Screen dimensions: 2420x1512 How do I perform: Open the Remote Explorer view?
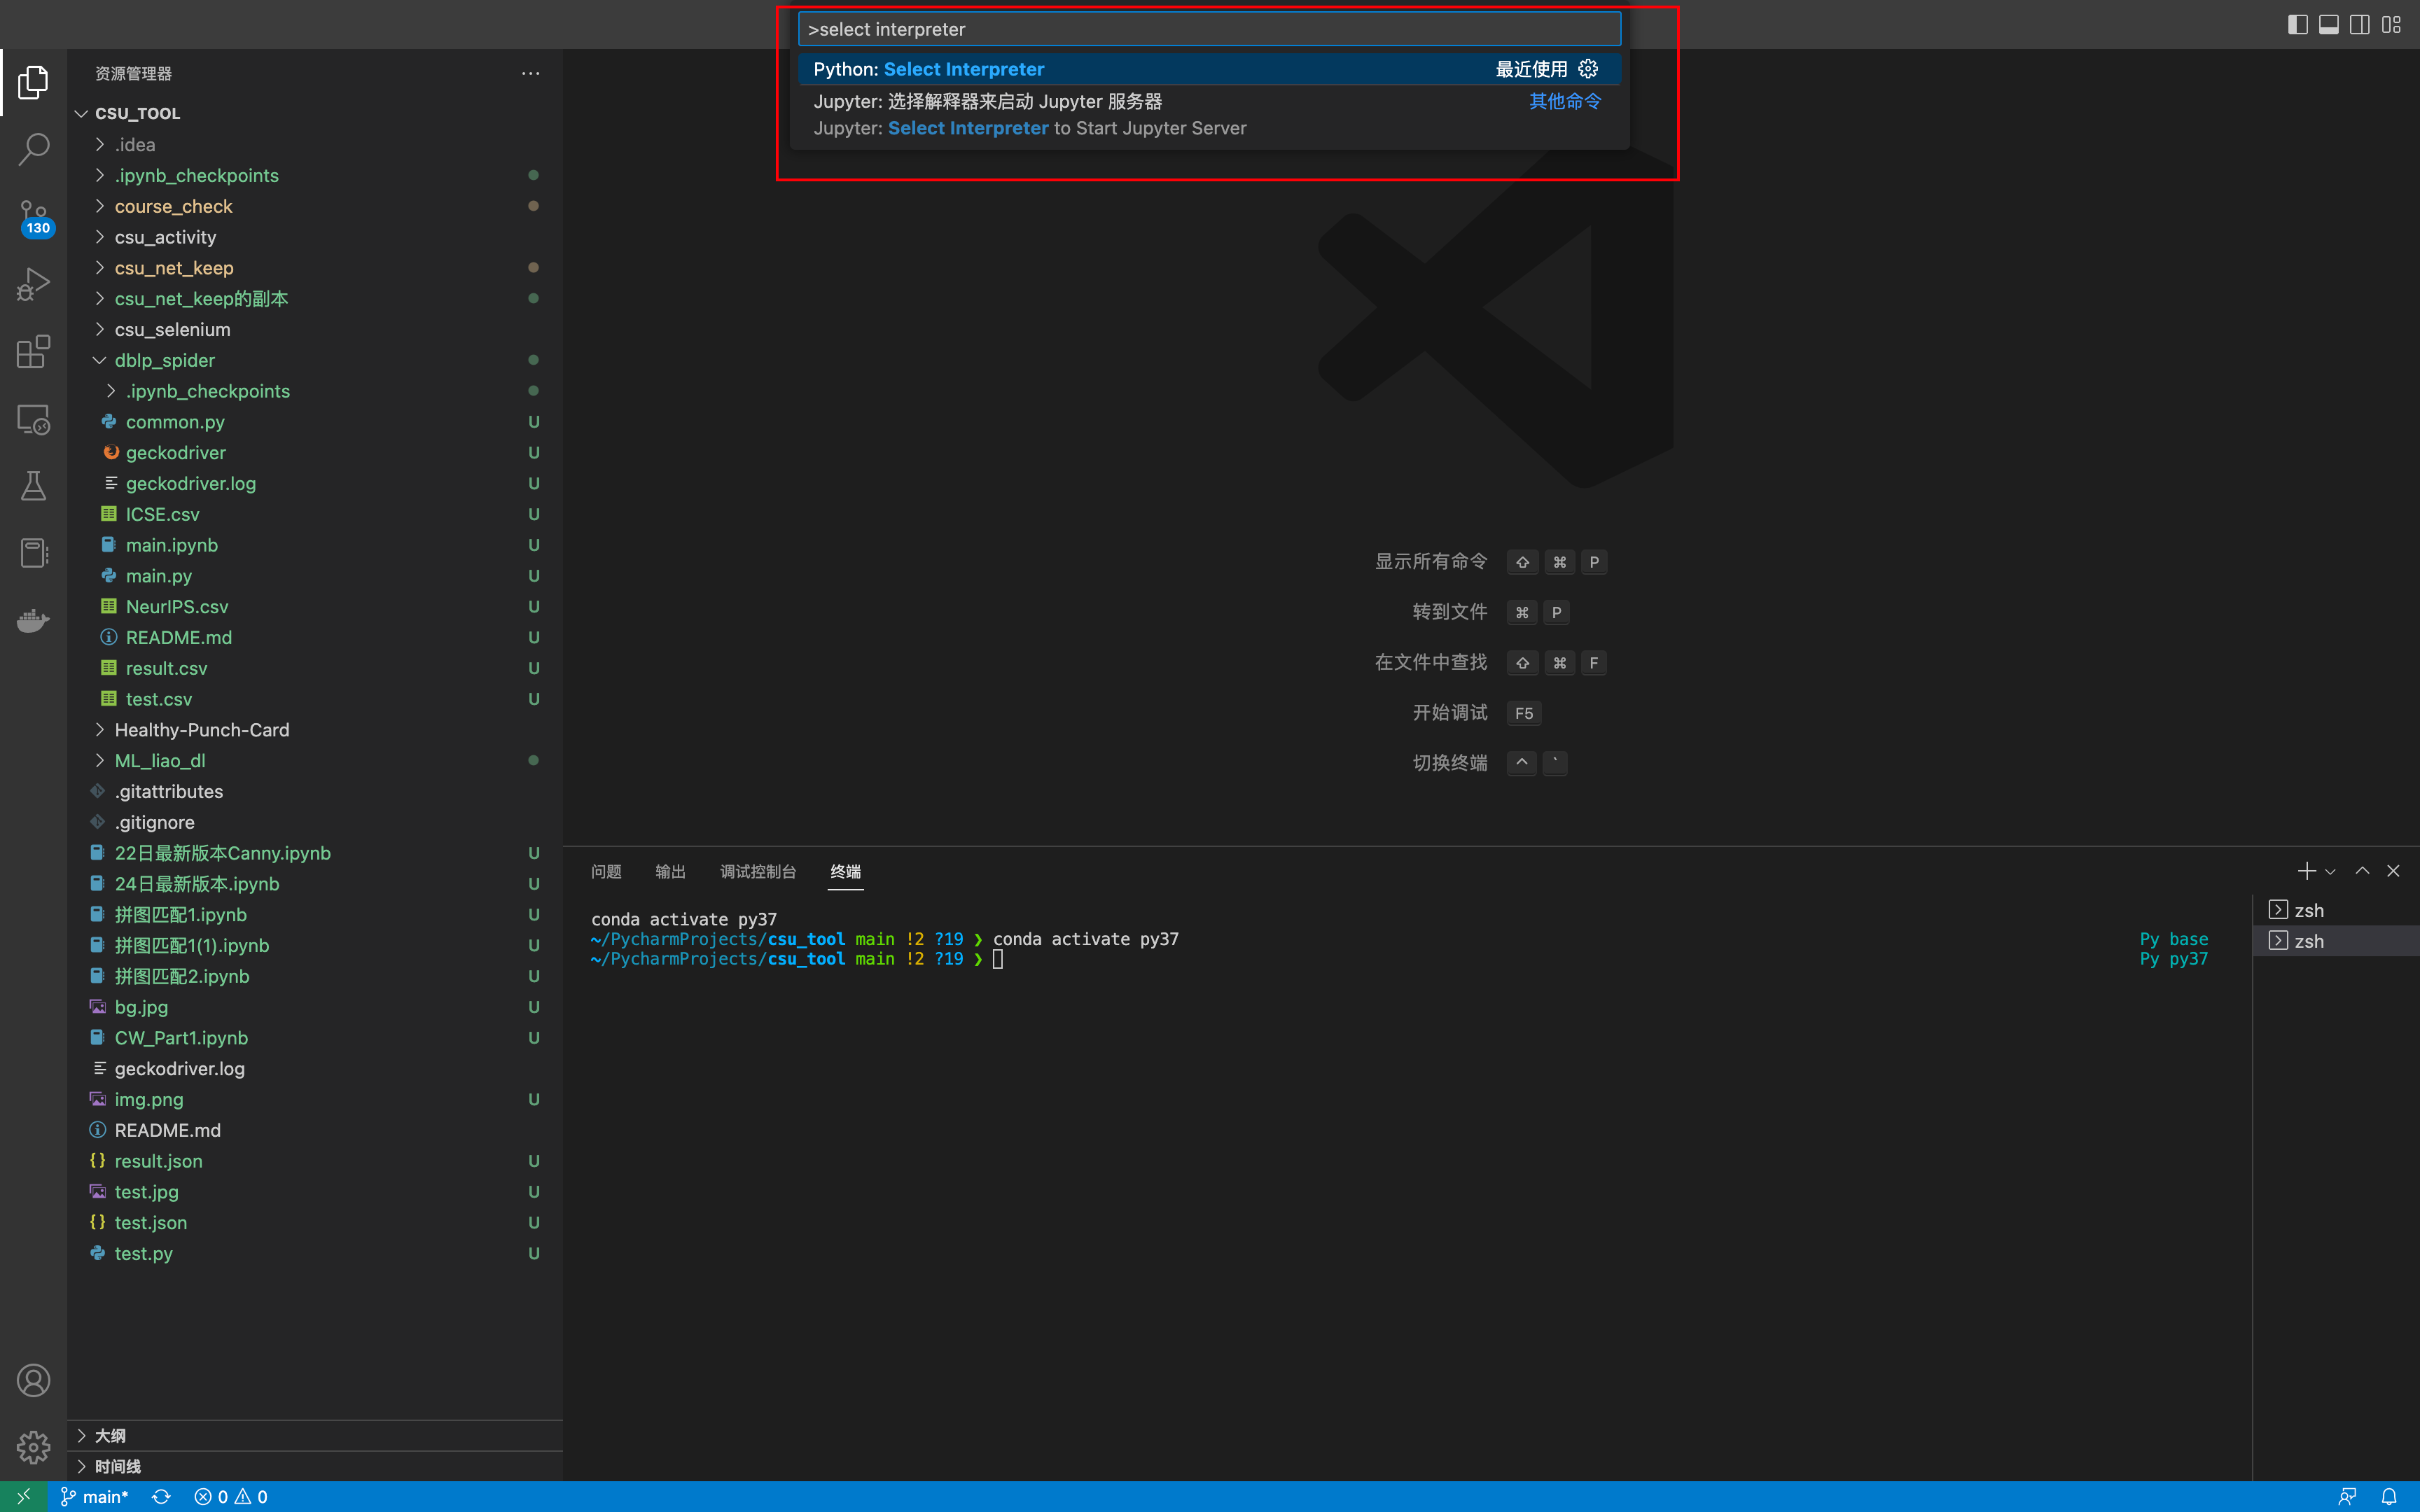pos(33,419)
